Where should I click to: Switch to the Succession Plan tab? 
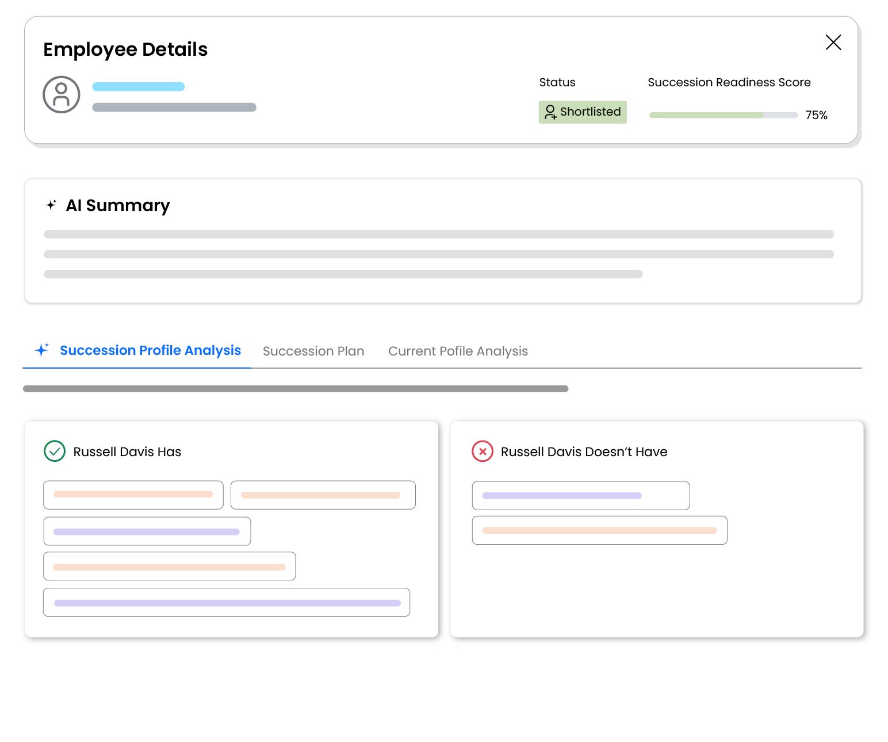tap(313, 351)
